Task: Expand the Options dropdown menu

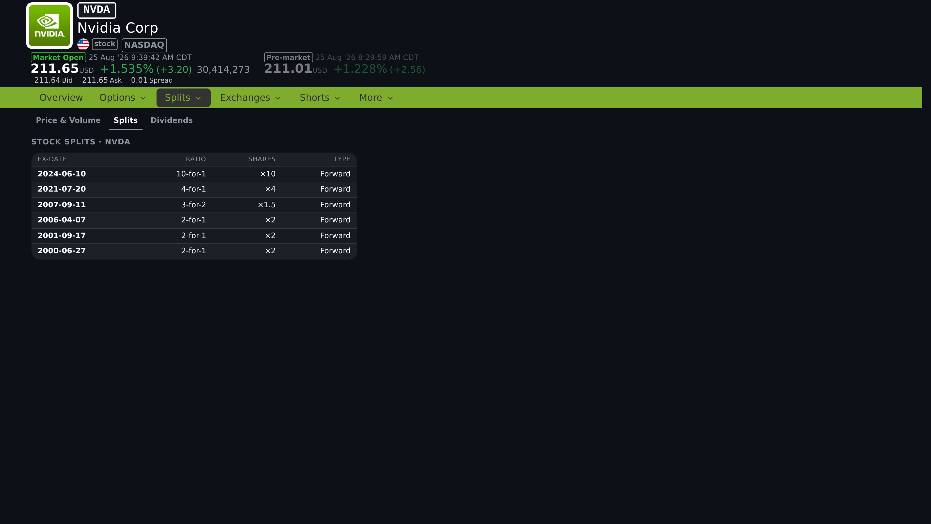Action: click(x=122, y=98)
